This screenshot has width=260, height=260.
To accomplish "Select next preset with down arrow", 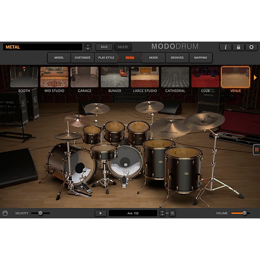I will pyautogui.click(x=88, y=49).
